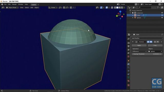Switch to wireframe viewport shading

pos(115,8)
